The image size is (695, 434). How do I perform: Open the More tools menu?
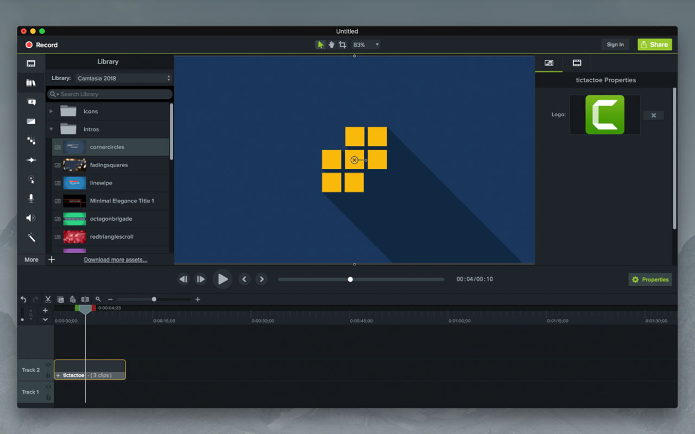tap(31, 260)
